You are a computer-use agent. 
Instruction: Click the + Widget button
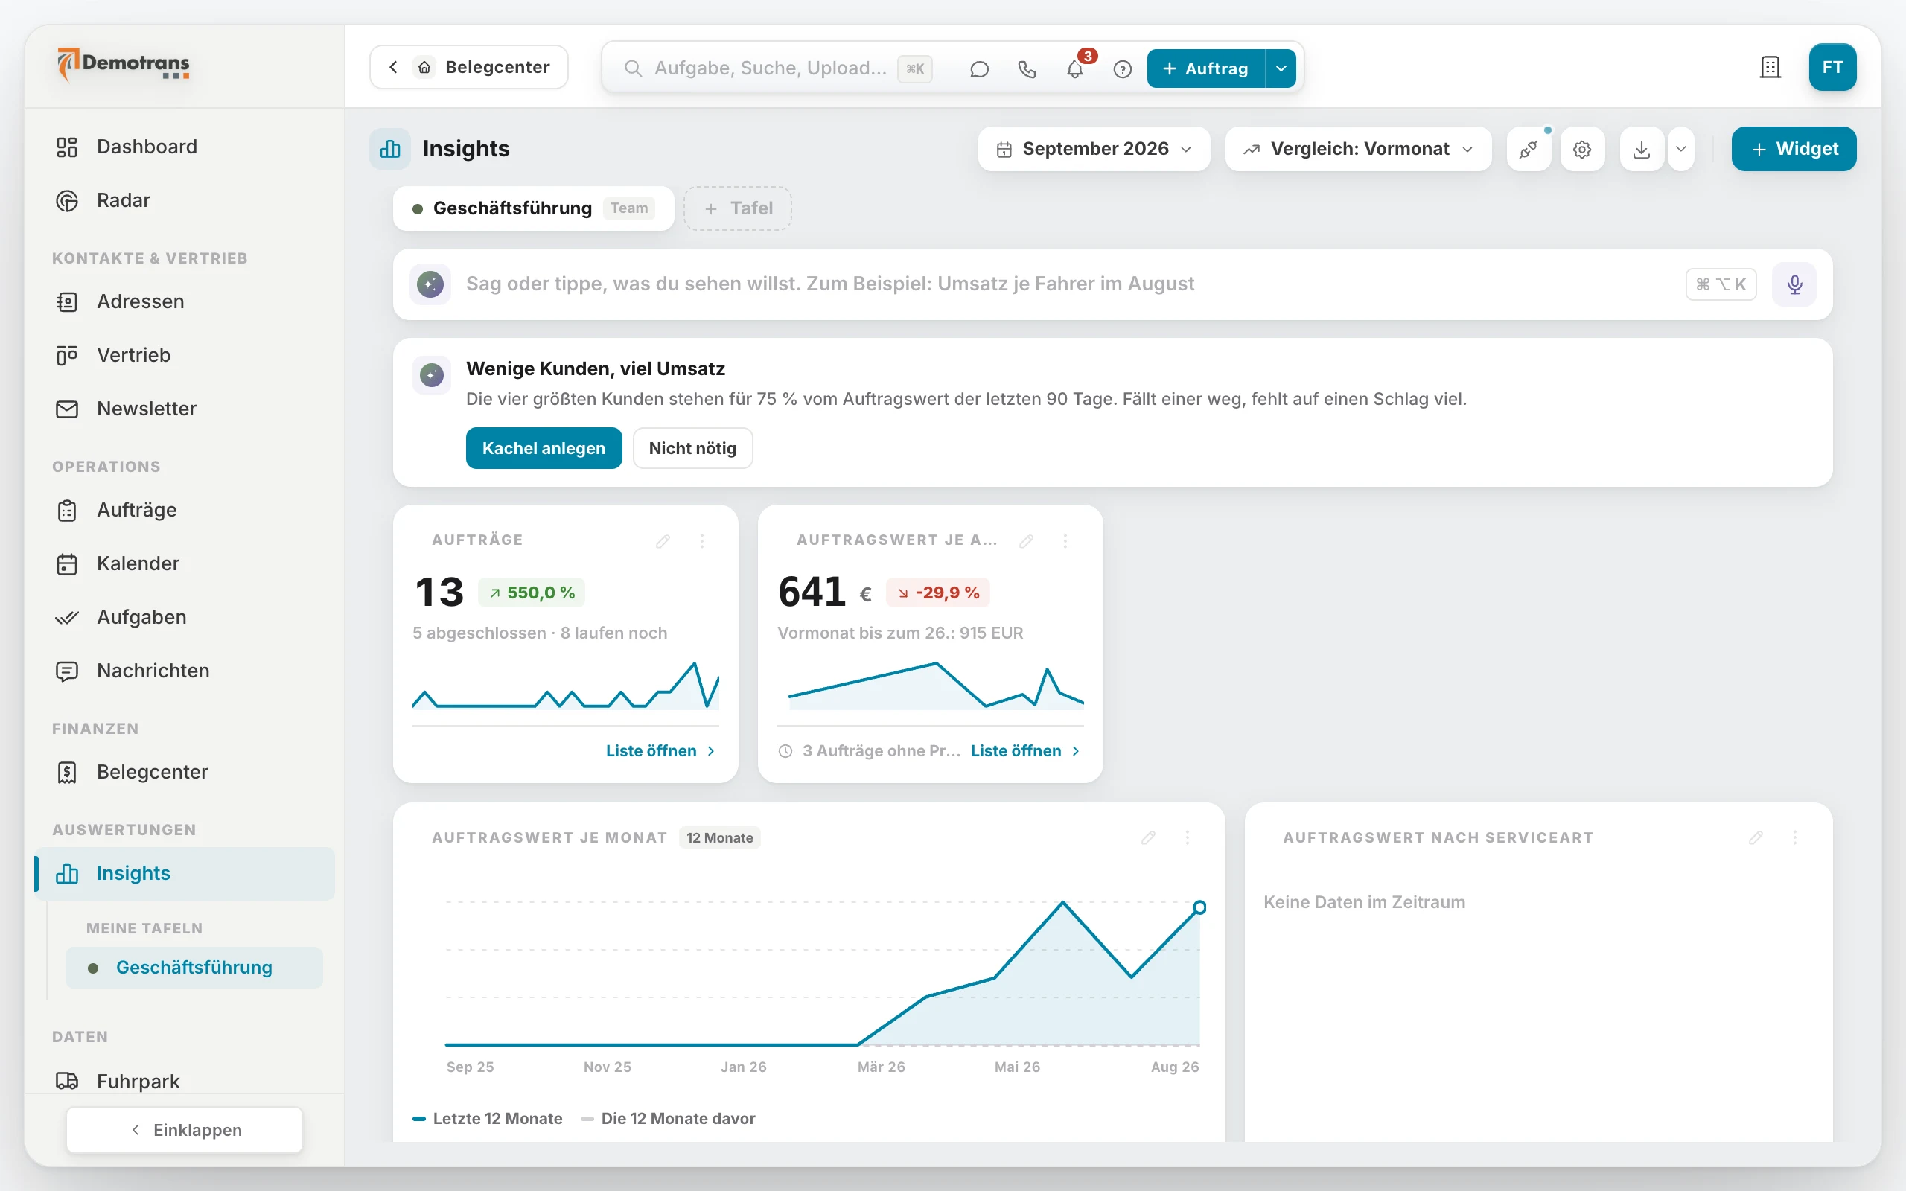pyautogui.click(x=1794, y=149)
